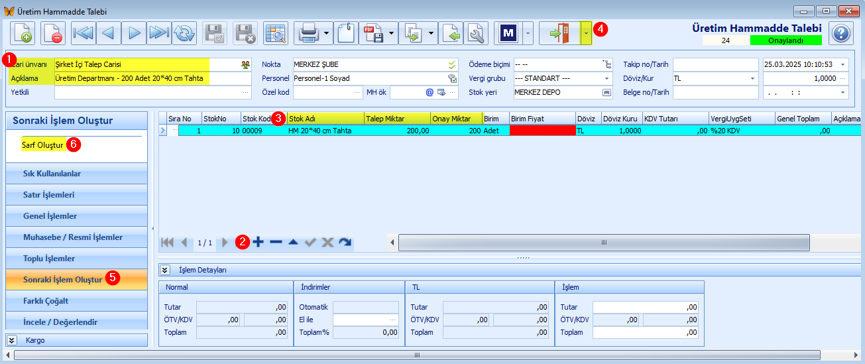Click the Birim Fiyat column header
The height and width of the screenshot is (364, 865).
point(542,118)
